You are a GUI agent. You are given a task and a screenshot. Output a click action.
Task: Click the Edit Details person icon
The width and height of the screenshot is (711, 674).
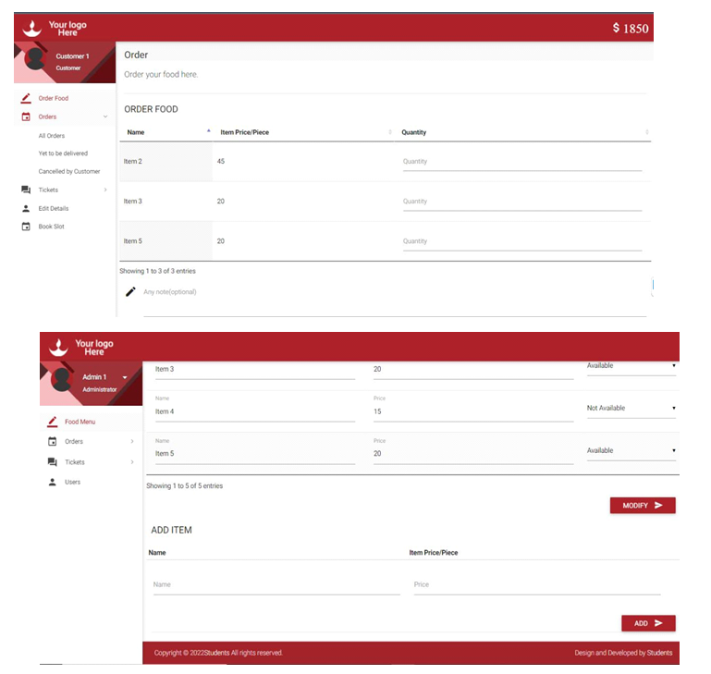[26, 208]
